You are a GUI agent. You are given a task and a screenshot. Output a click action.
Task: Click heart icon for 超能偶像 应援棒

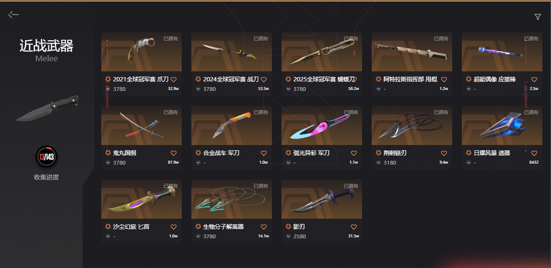[x=534, y=79]
